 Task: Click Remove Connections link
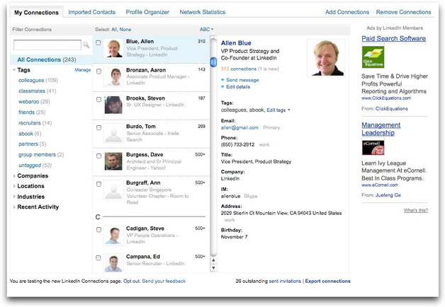click(404, 12)
